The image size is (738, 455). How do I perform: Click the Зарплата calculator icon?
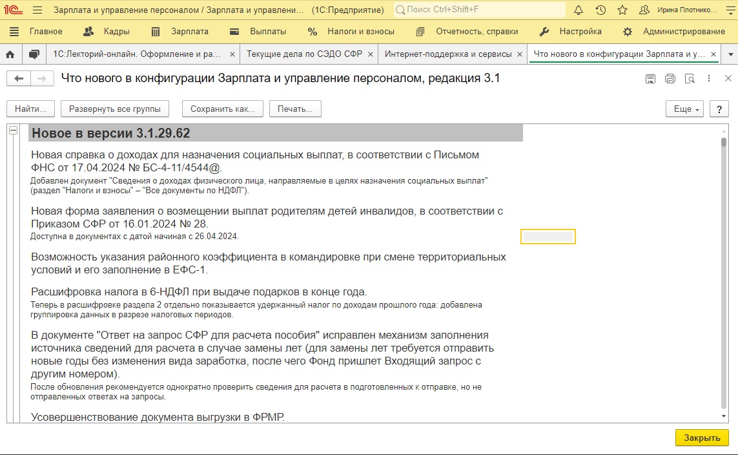(x=156, y=32)
